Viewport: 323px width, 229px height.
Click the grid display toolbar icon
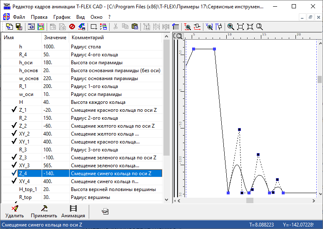[176, 27]
